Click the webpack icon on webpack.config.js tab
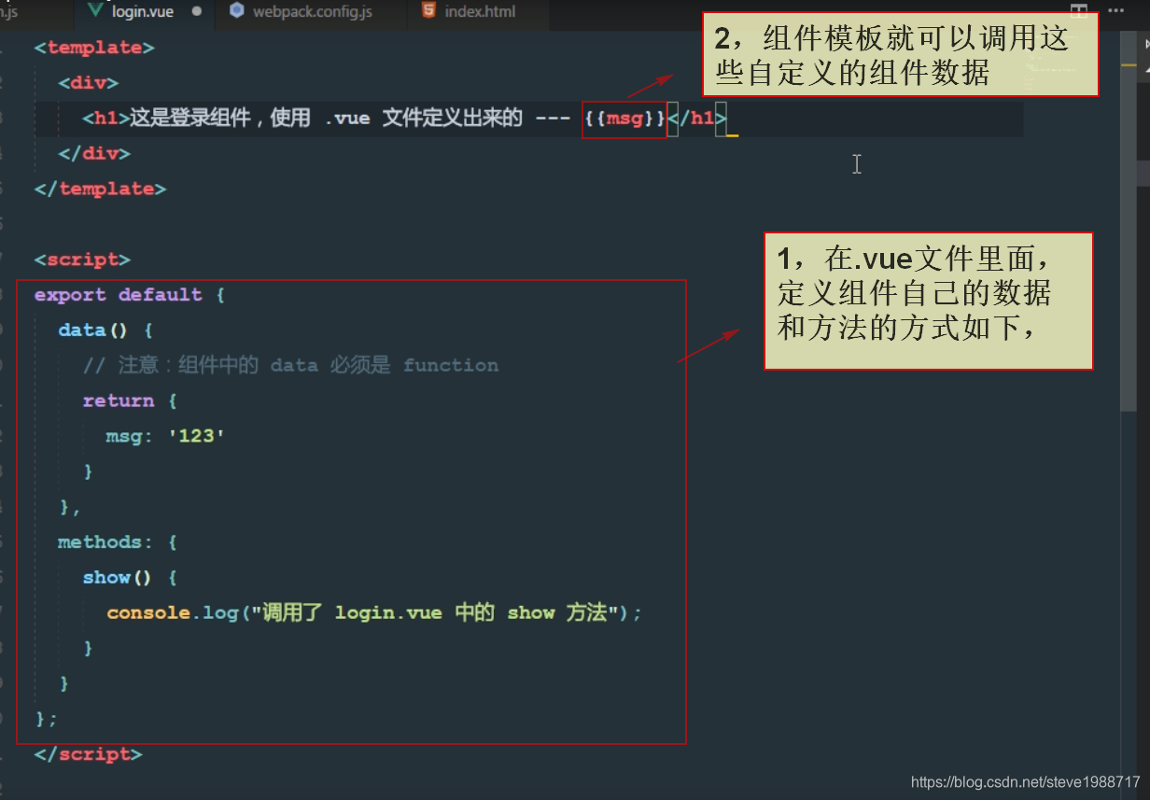The image size is (1150, 800). pos(236,11)
